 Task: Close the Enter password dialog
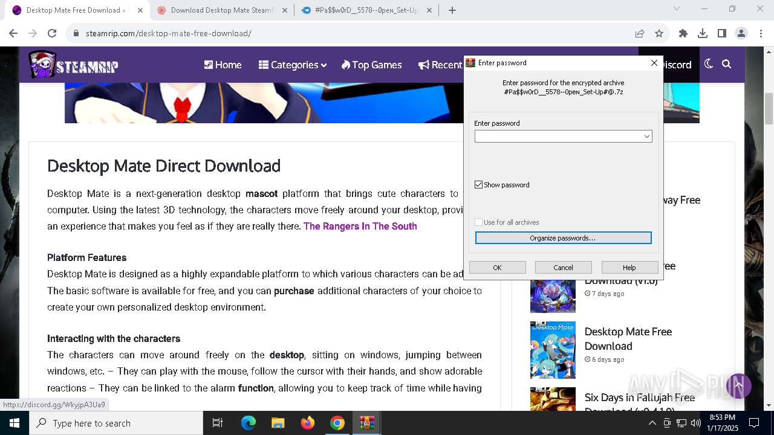(x=654, y=63)
